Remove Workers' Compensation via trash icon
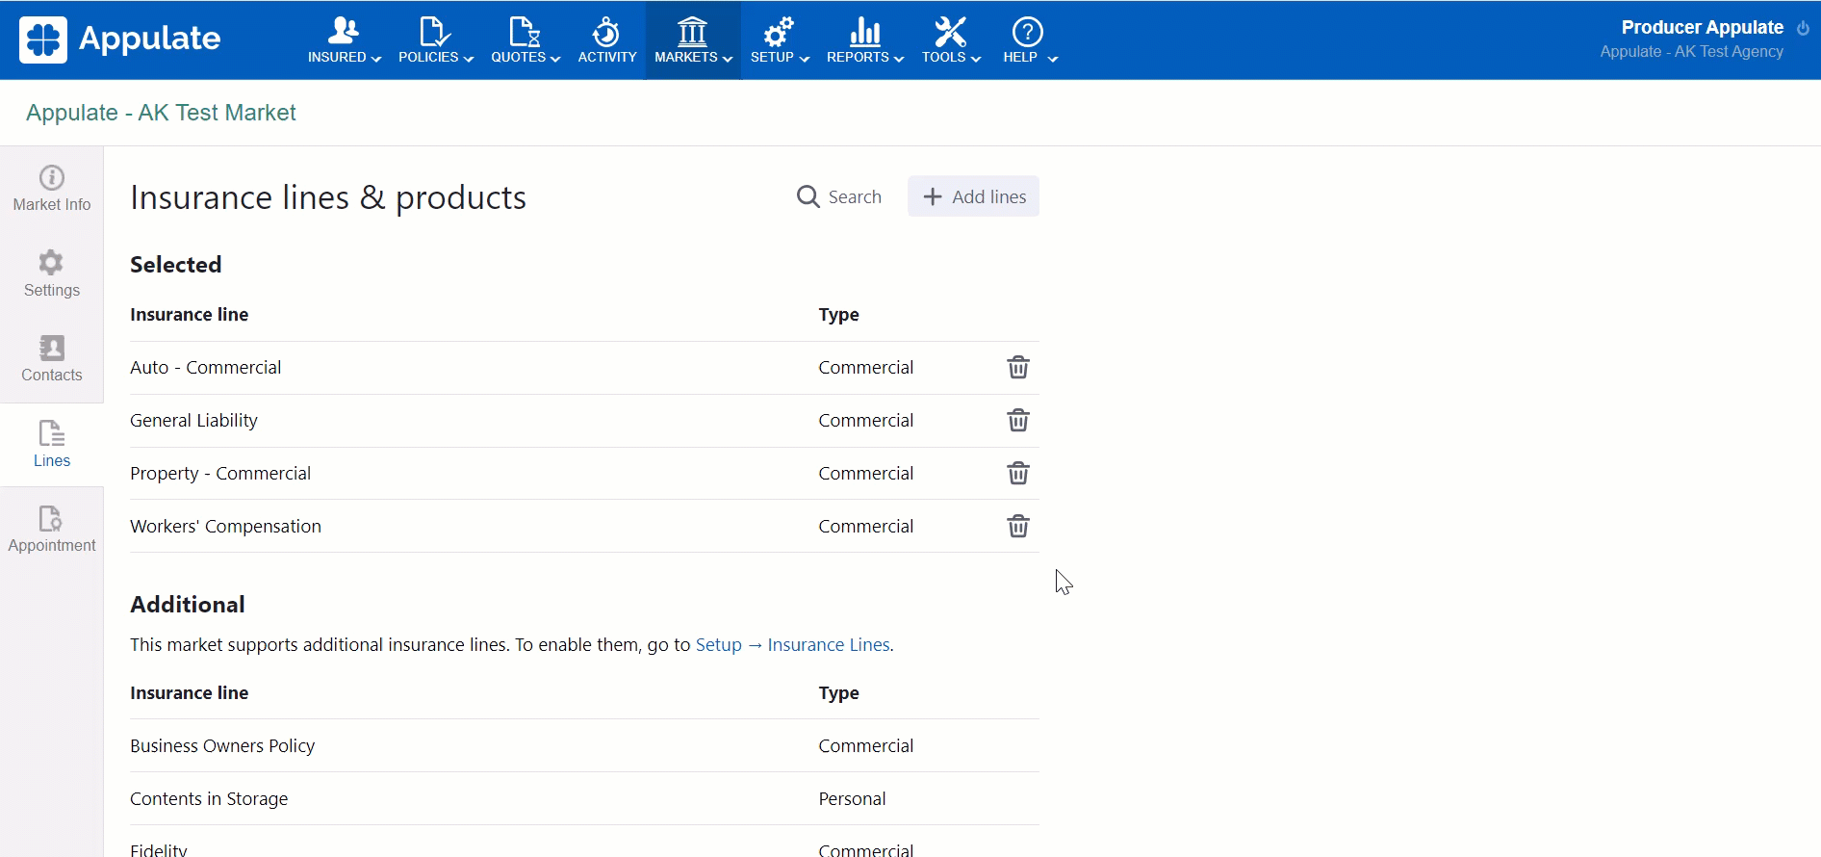The height and width of the screenshot is (857, 1821). (1017, 527)
